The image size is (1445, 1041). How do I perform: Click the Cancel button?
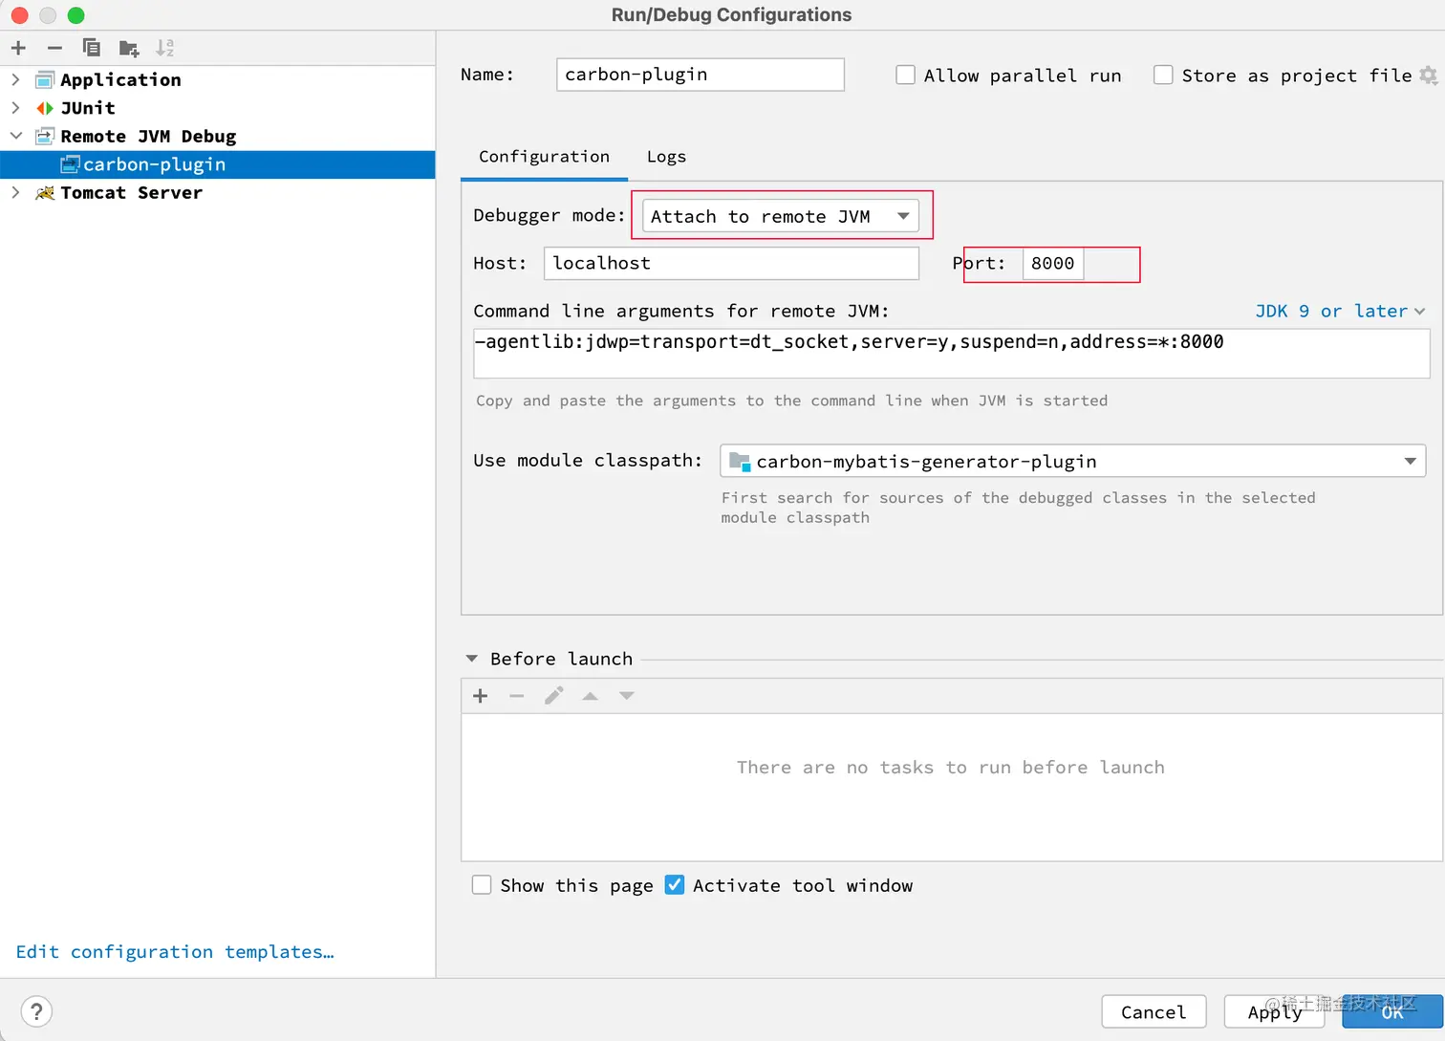click(x=1154, y=1011)
